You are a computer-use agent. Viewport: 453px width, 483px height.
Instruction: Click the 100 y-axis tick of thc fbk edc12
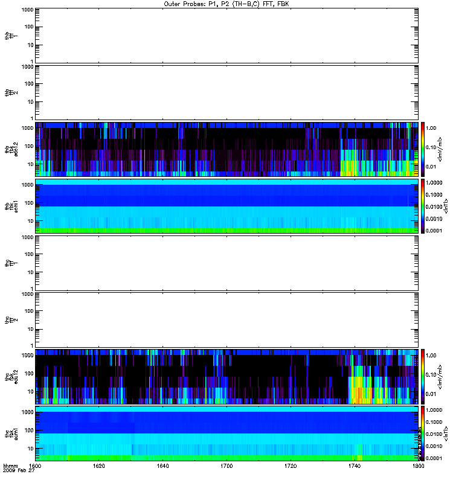click(29, 373)
